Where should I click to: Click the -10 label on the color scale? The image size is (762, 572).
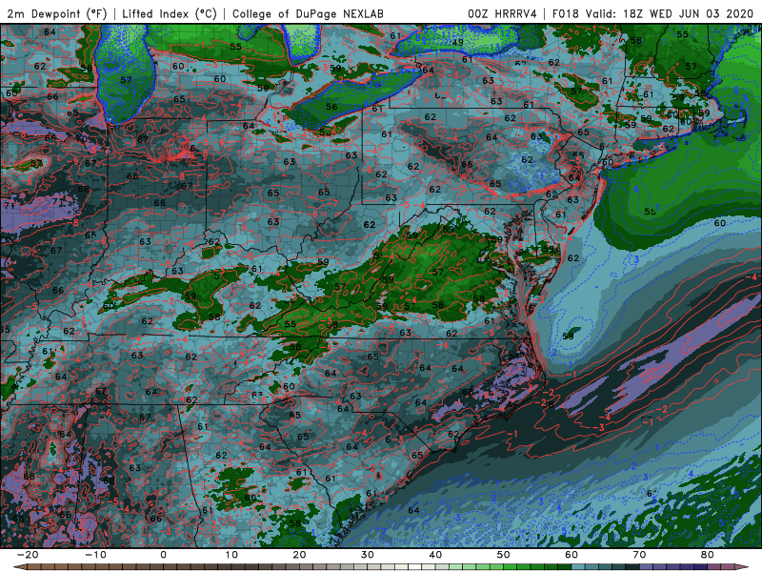coord(95,555)
